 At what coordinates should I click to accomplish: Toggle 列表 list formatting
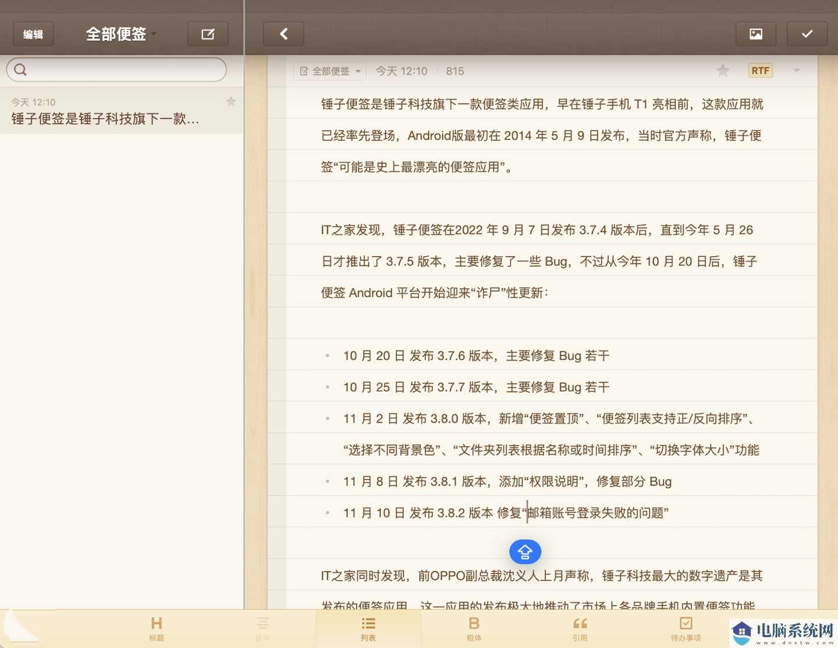click(x=368, y=629)
